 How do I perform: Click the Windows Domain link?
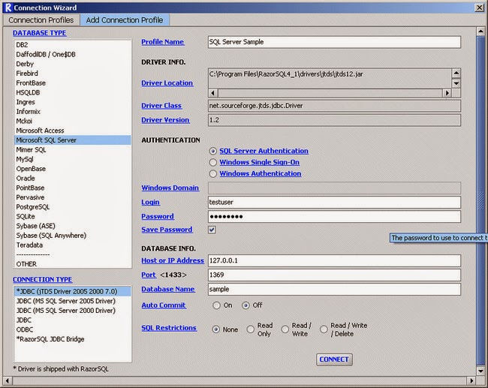click(x=170, y=188)
